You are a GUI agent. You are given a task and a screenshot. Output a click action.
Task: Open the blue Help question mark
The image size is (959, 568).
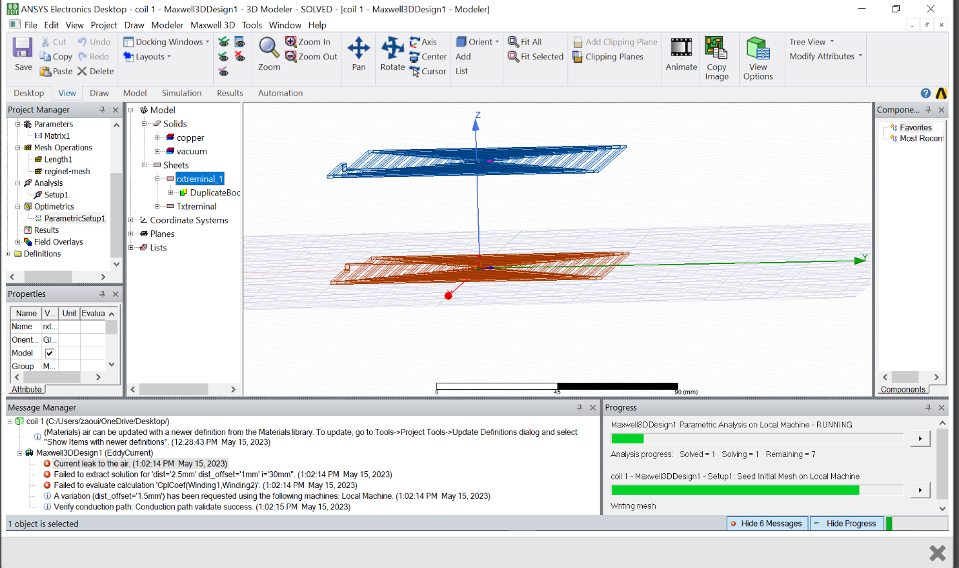click(x=925, y=93)
